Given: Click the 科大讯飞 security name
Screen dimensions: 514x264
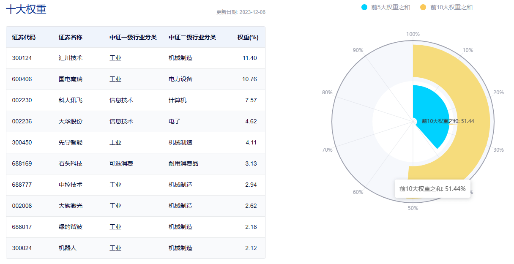Looking at the screenshot, I should coord(71,100).
